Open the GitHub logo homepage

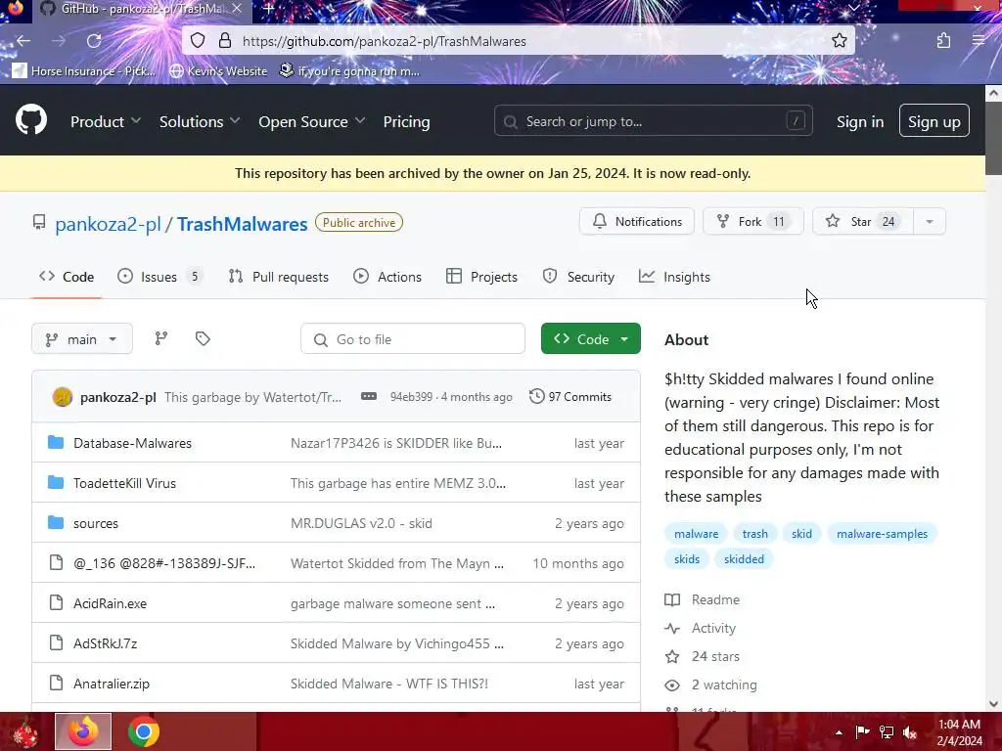point(30,120)
